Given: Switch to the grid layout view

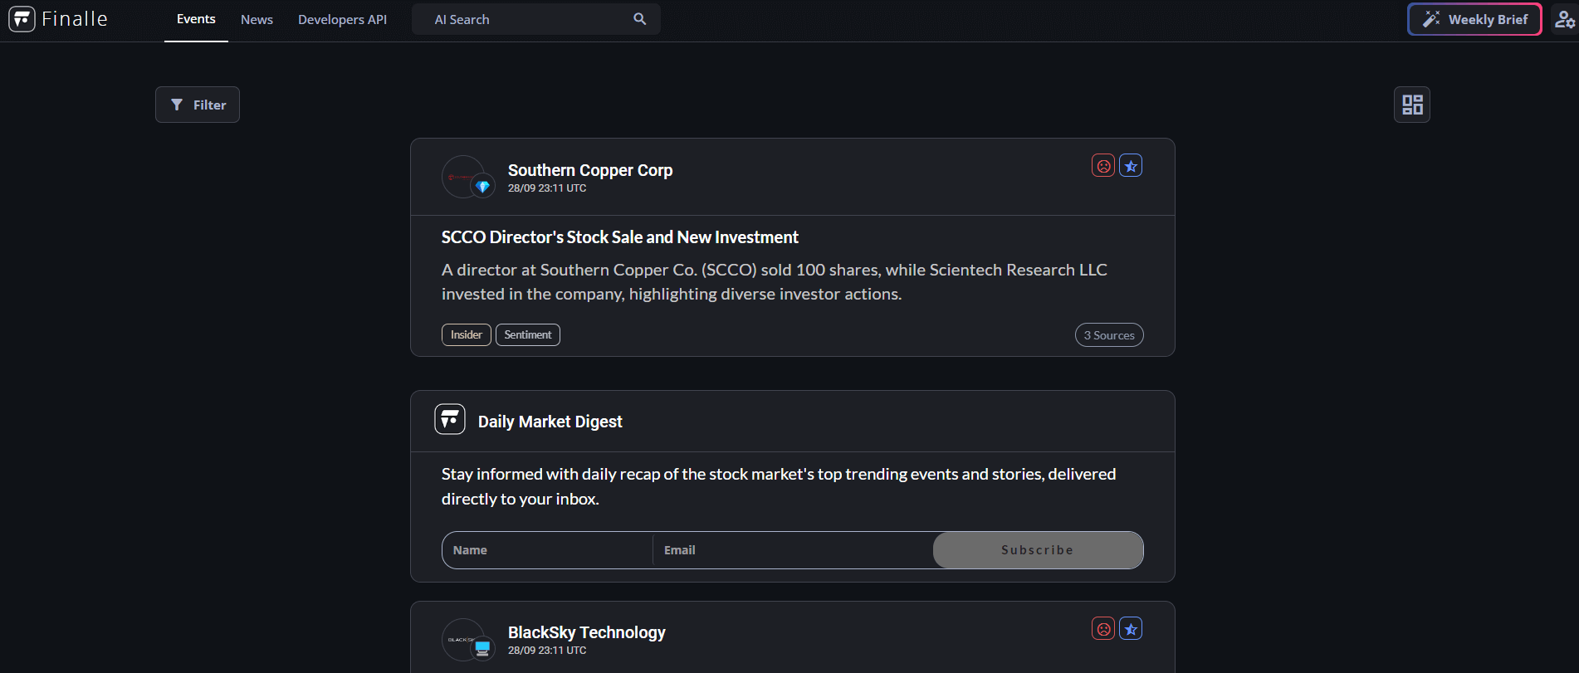Looking at the screenshot, I should point(1412,105).
